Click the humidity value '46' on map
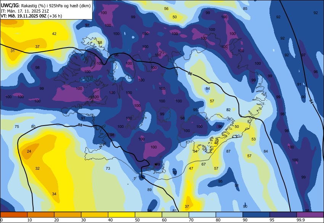Viewport: 324px width, 223px height. click(x=216, y=143)
